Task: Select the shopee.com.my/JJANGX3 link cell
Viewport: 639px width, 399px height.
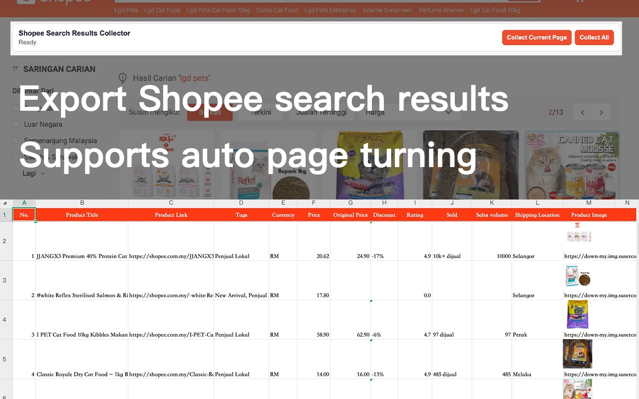Action: click(171, 241)
